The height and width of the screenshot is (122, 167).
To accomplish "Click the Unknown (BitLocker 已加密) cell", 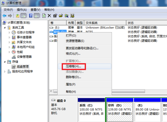I will [x=105, y=27].
